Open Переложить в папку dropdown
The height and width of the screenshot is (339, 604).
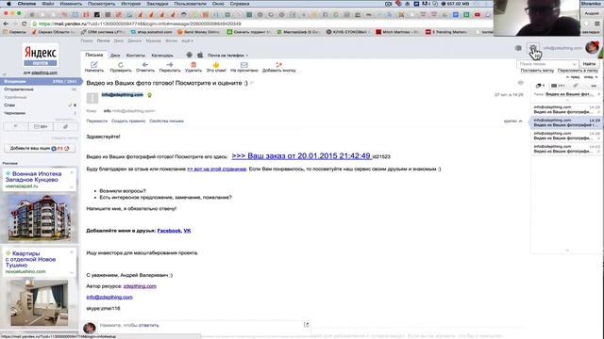578,71
